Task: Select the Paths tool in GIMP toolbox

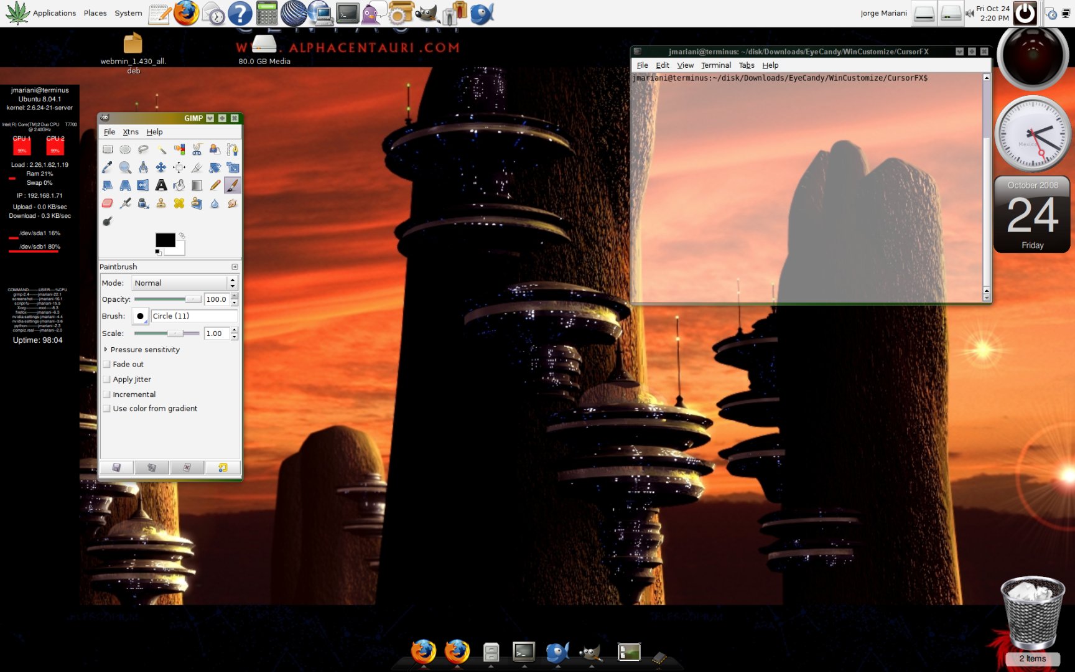Action: (x=233, y=149)
